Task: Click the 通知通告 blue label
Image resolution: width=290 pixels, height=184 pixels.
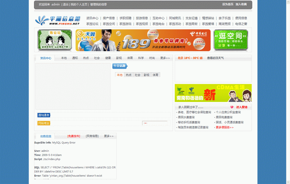Action: [x=44, y=115]
